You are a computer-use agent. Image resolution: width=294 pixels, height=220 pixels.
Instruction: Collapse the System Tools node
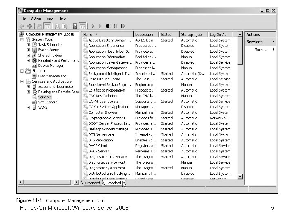[22, 40]
